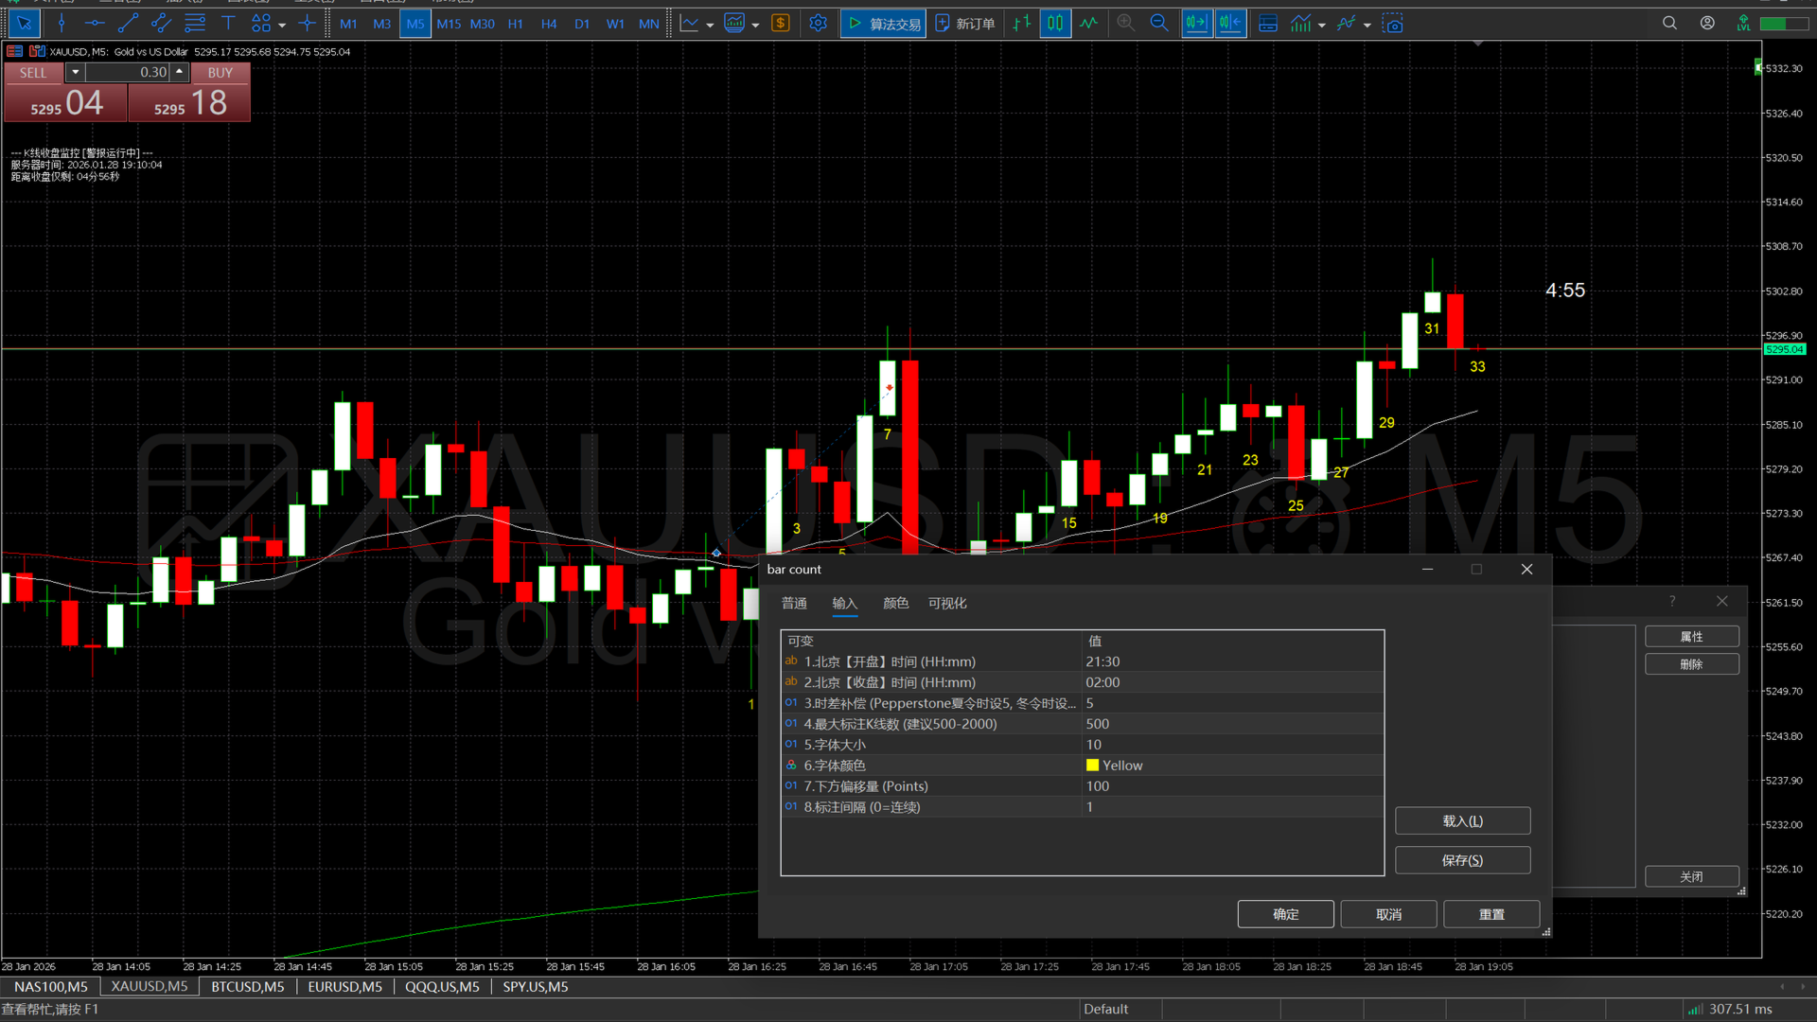Open the search magnifier in toolbar
Image resolution: width=1817 pixels, height=1022 pixels.
(x=1669, y=24)
